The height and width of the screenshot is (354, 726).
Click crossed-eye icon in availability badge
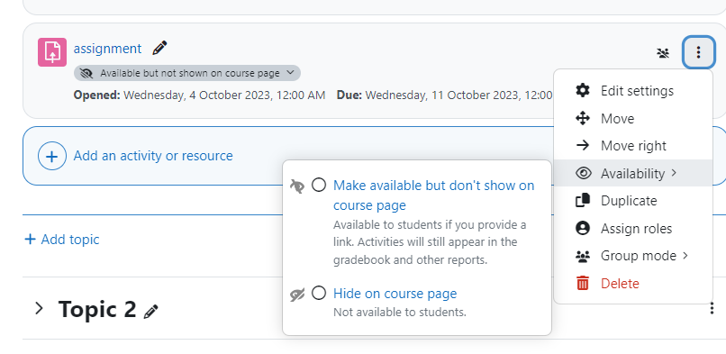86,73
